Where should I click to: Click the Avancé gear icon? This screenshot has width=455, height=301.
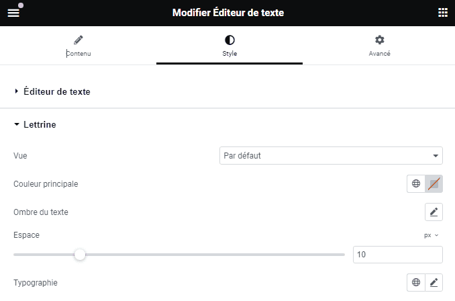pos(379,40)
